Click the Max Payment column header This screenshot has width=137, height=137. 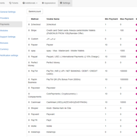pyautogui.click(x=127, y=19)
